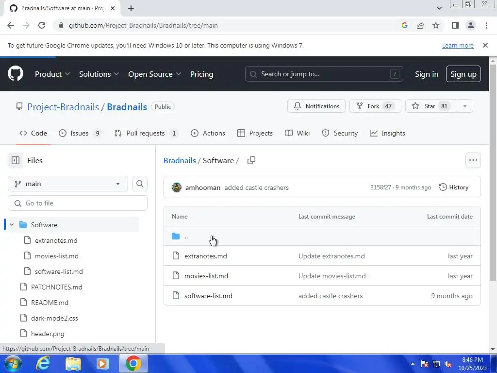Click the Sign up button
The height and width of the screenshot is (373, 497).
463,74
